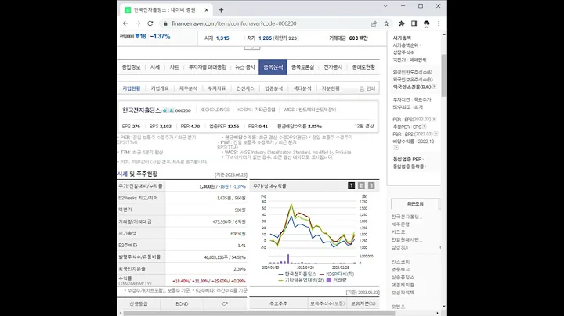Expand the PBR BPS(2023.03) info arrow
564x316 pixels.
point(436,134)
